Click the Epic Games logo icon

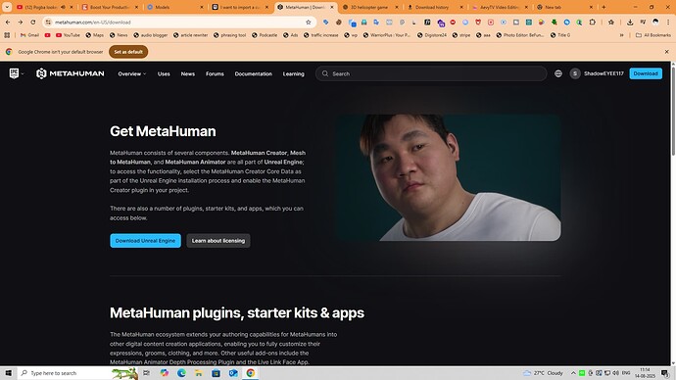[14, 73]
